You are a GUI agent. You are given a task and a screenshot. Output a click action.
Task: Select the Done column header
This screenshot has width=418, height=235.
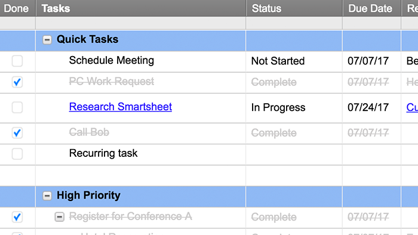[17, 8]
